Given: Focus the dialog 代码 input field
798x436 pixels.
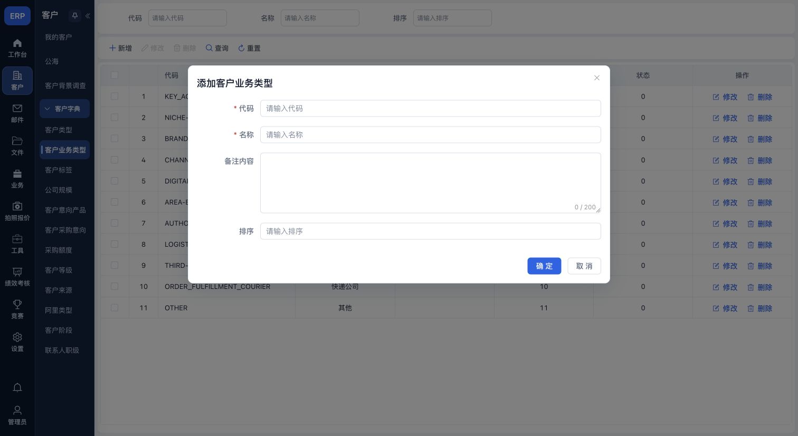Looking at the screenshot, I should (x=431, y=109).
